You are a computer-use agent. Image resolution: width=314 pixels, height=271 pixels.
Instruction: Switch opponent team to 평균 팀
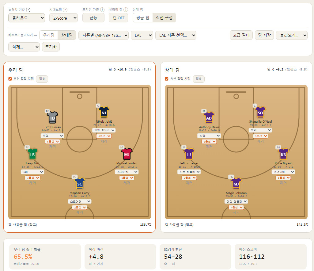click(x=143, y=18)
